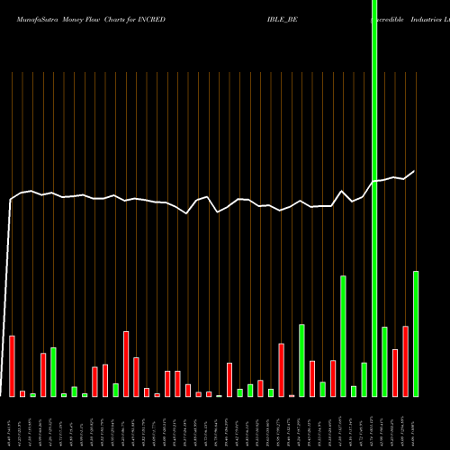450x450 pixels.
Task: Click the rightmost green money flow bar
Action: click(x=416, y=334)
